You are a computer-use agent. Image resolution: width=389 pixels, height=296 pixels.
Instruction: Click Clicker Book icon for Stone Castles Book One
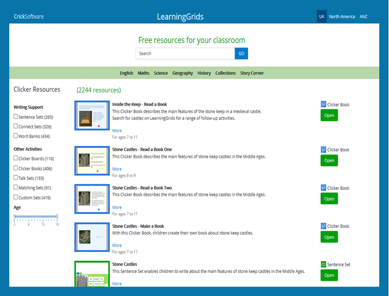coord(323,150)
